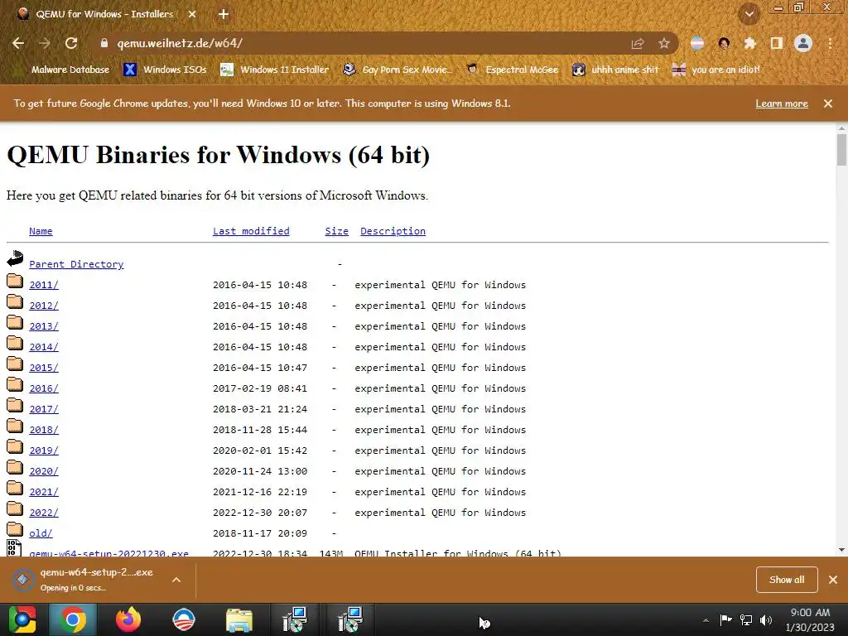
Task: Click the striped flag extension icon
Action: click(x=697, y=43)
